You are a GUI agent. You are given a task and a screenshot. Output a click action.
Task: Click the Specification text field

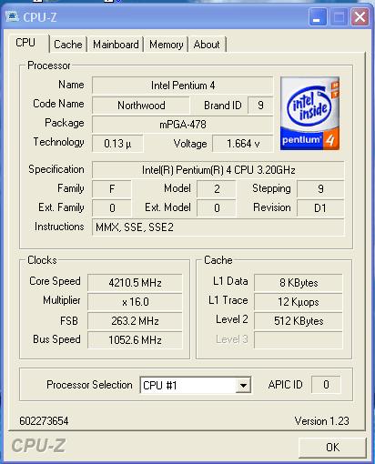[x=218, y=170]
